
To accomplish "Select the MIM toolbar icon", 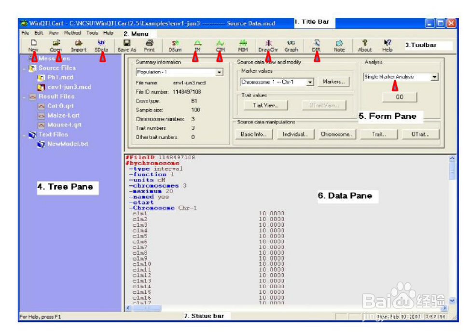I will point(243,46).
